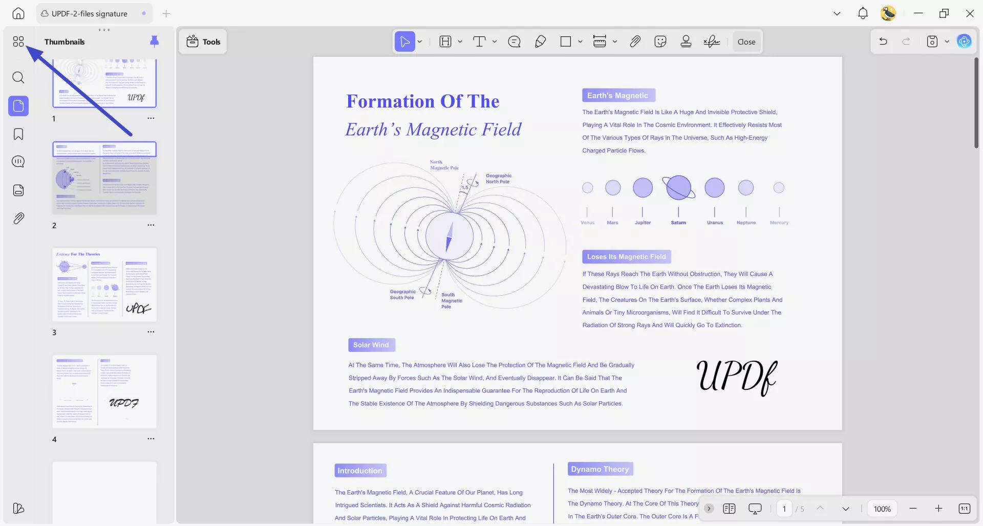The image size is (983, 526).
Task: Open the Bookmarks panel
Action: tap(18, 134)
